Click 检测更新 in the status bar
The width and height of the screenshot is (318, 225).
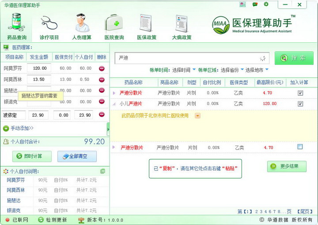click(x=56, y=220)
